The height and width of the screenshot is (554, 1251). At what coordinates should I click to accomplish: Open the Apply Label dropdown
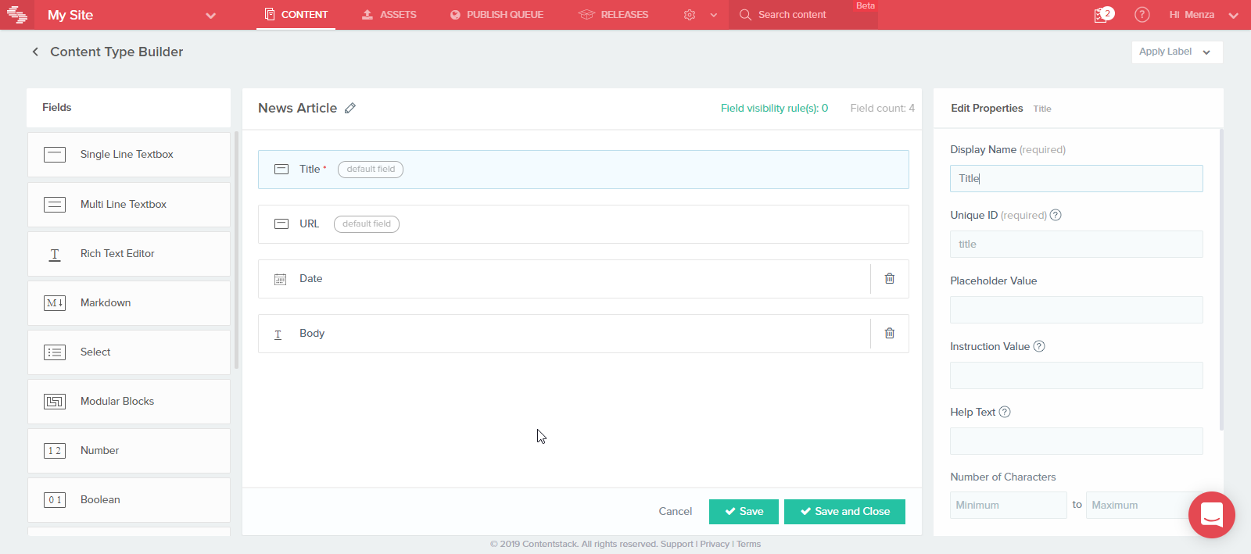click(1176, 52)
